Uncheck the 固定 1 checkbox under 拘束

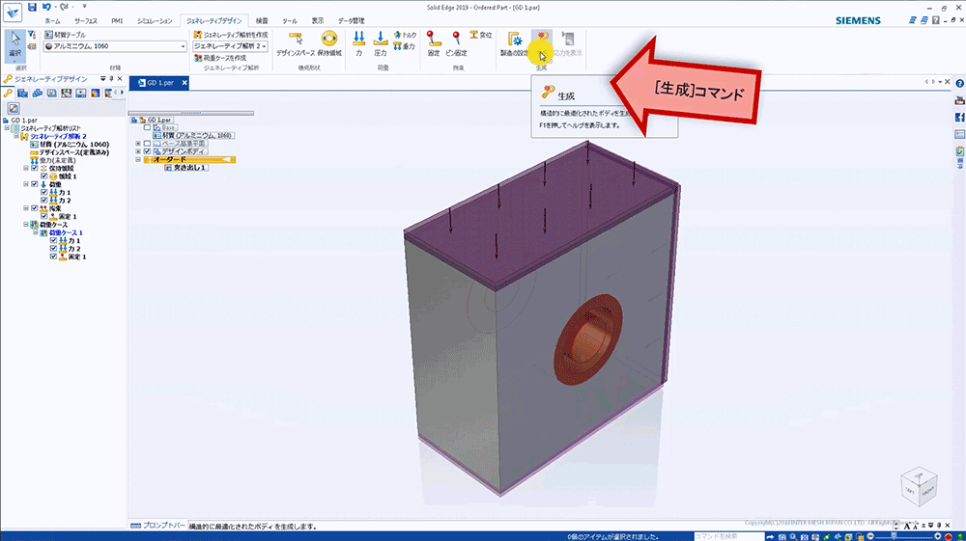click(x=43, y=216)
